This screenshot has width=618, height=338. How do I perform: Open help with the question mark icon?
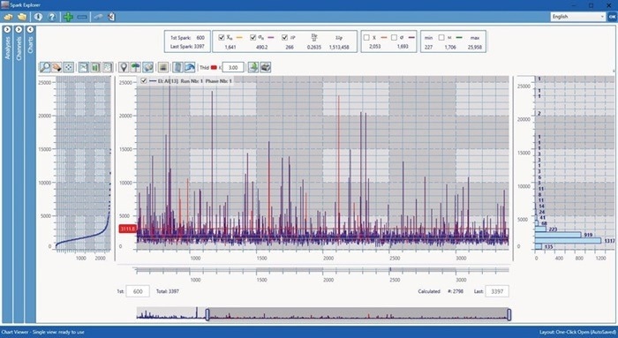[51, 17]
